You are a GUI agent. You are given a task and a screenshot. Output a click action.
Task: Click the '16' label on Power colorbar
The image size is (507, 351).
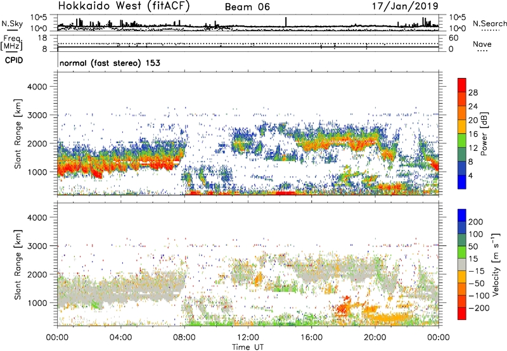tap(473, 134)
